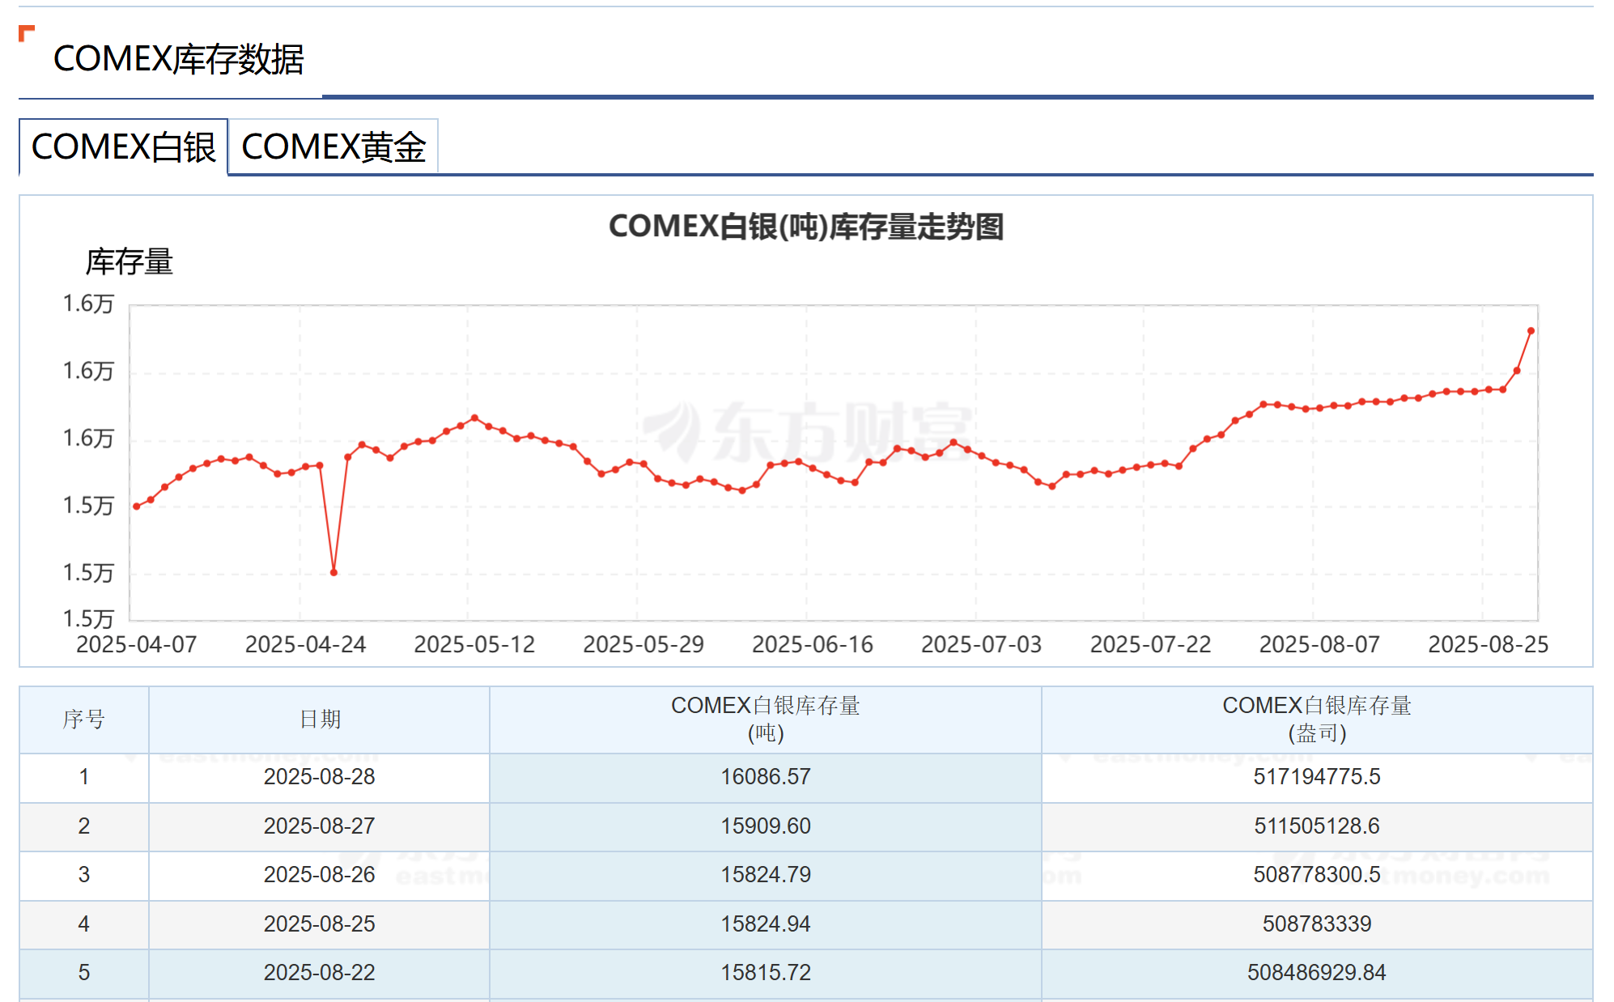Click the lowest dip data point on chart
Viewport: 1614px width, 1002px height.
point(333,572)
